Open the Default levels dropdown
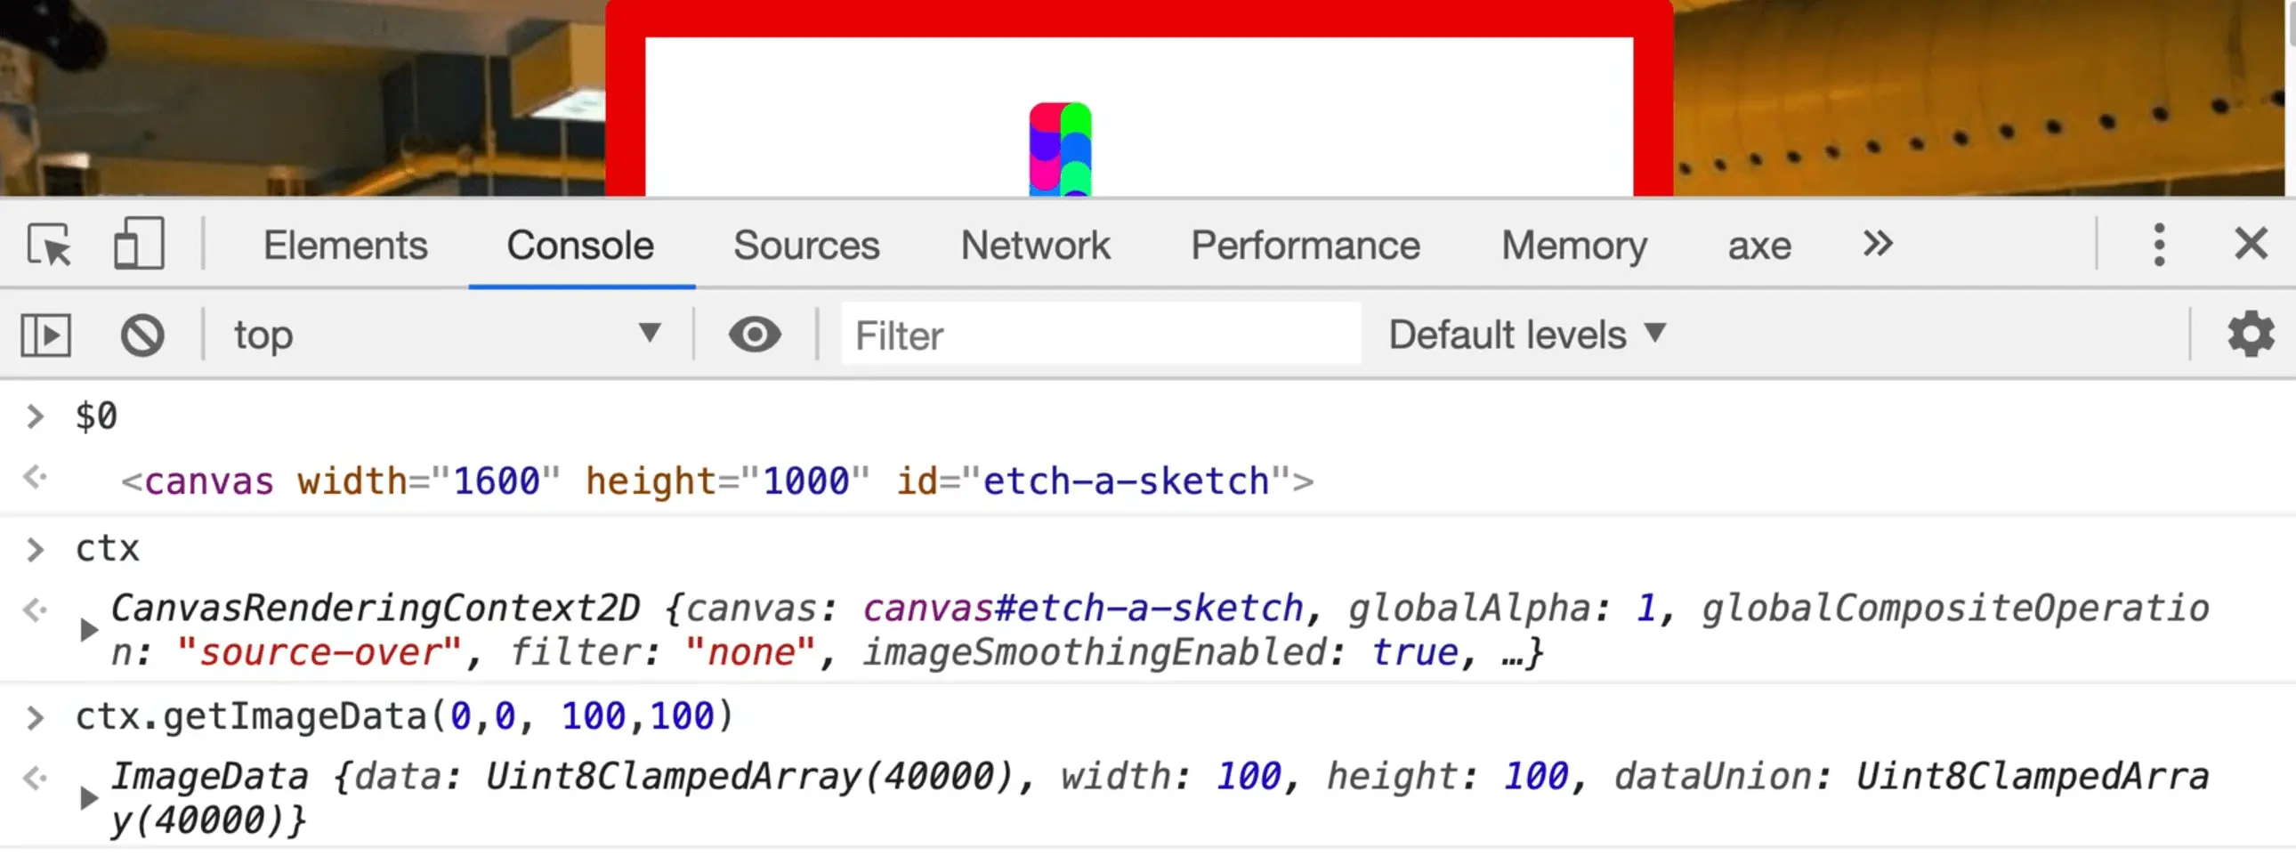Image resolution: width=2296 pixels, height=856 pixels. tap(1526, 335)
